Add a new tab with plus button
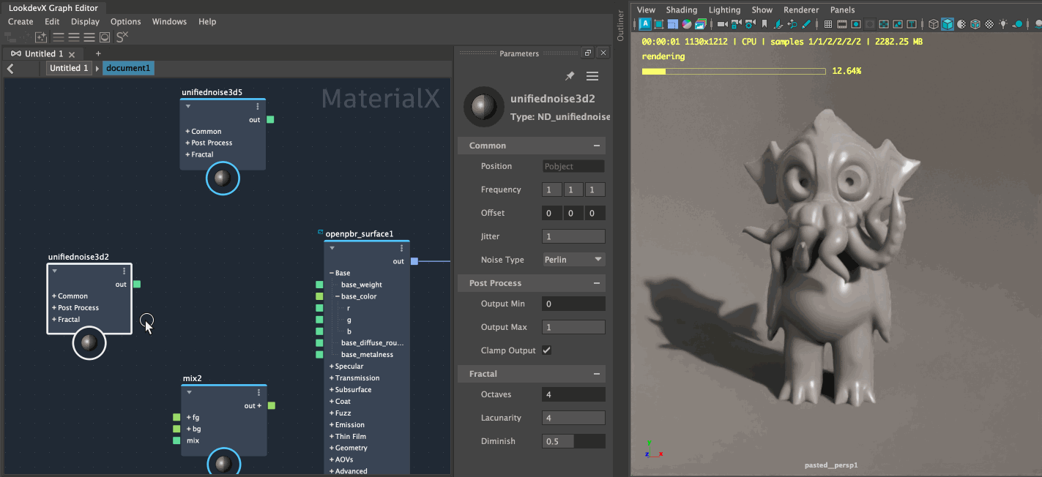This screenshot has width=1042, height=477. [x=98, y=53]
